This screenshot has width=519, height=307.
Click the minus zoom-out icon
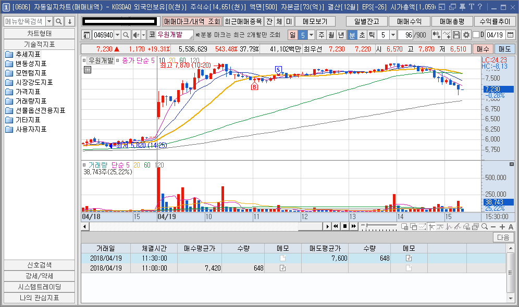coord(493,227)
